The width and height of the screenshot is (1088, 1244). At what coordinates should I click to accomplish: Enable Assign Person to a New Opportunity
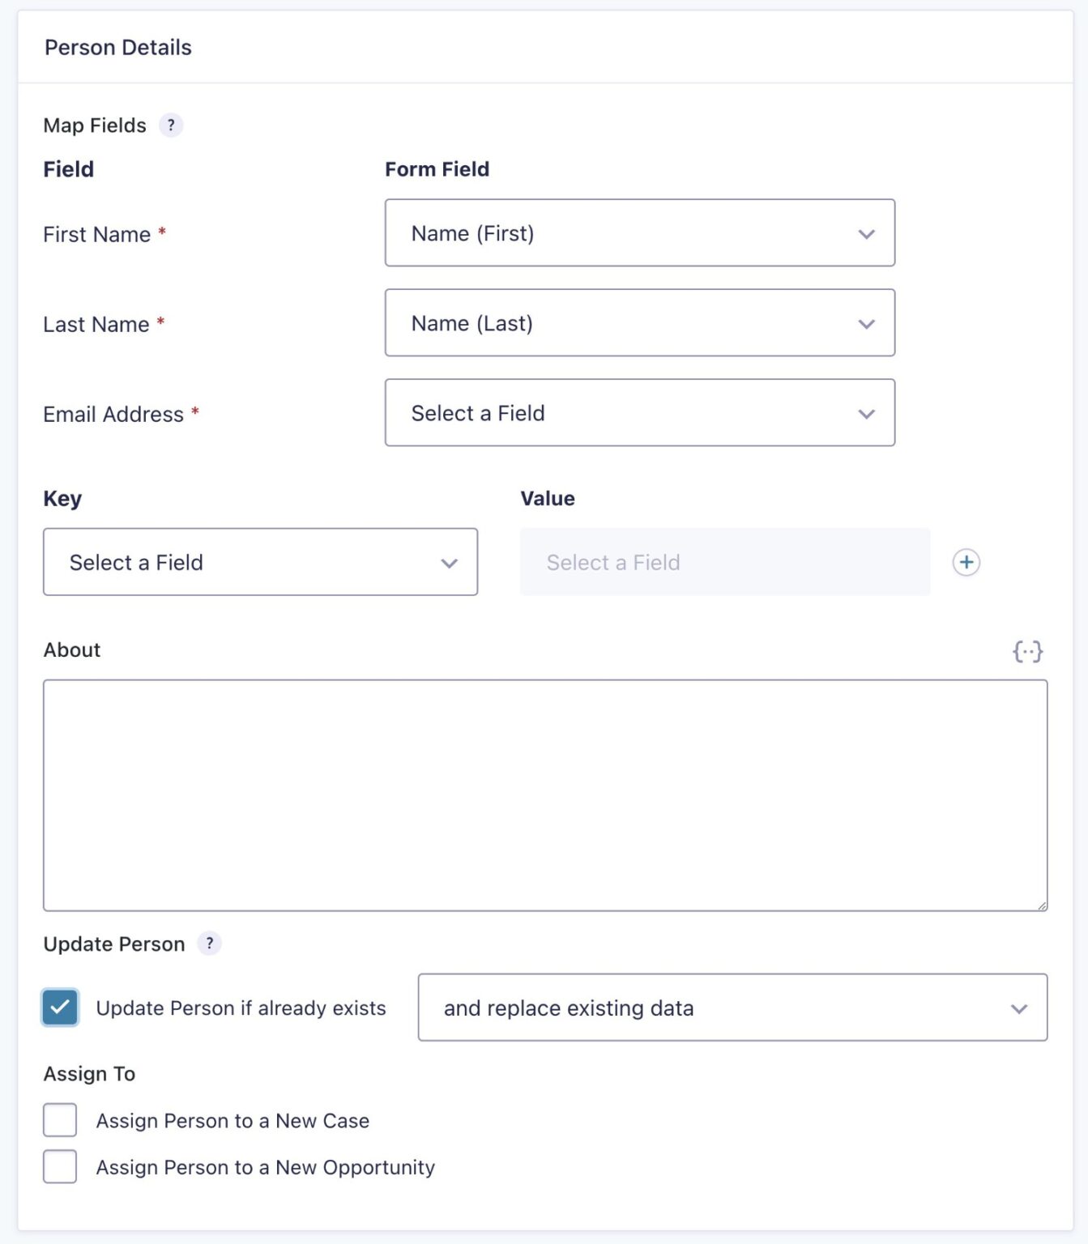tap(60, 1167)
